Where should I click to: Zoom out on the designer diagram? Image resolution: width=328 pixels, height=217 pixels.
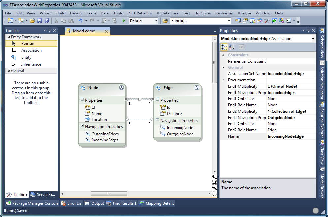pos(214,188)
